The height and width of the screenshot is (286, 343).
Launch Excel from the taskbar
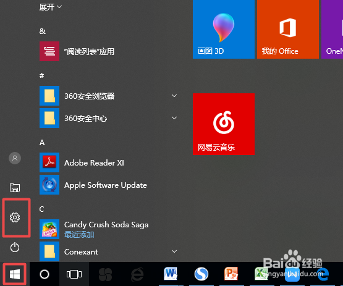tap(261, 274)
